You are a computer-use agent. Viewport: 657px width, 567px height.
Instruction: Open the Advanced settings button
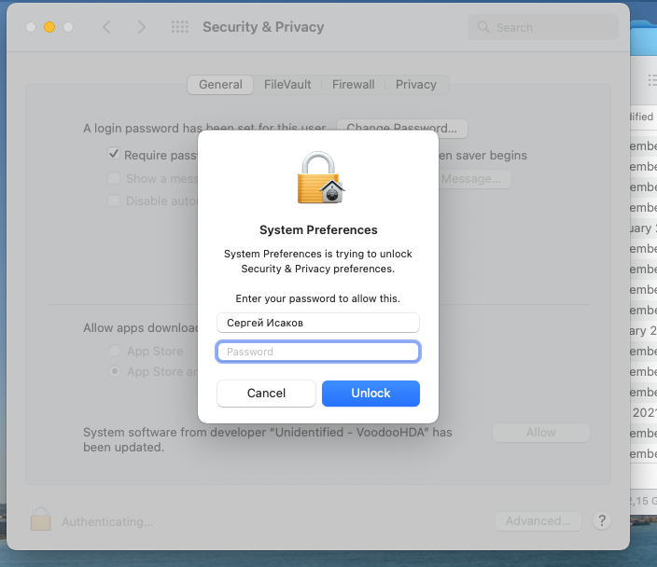(x=538, y=521)
